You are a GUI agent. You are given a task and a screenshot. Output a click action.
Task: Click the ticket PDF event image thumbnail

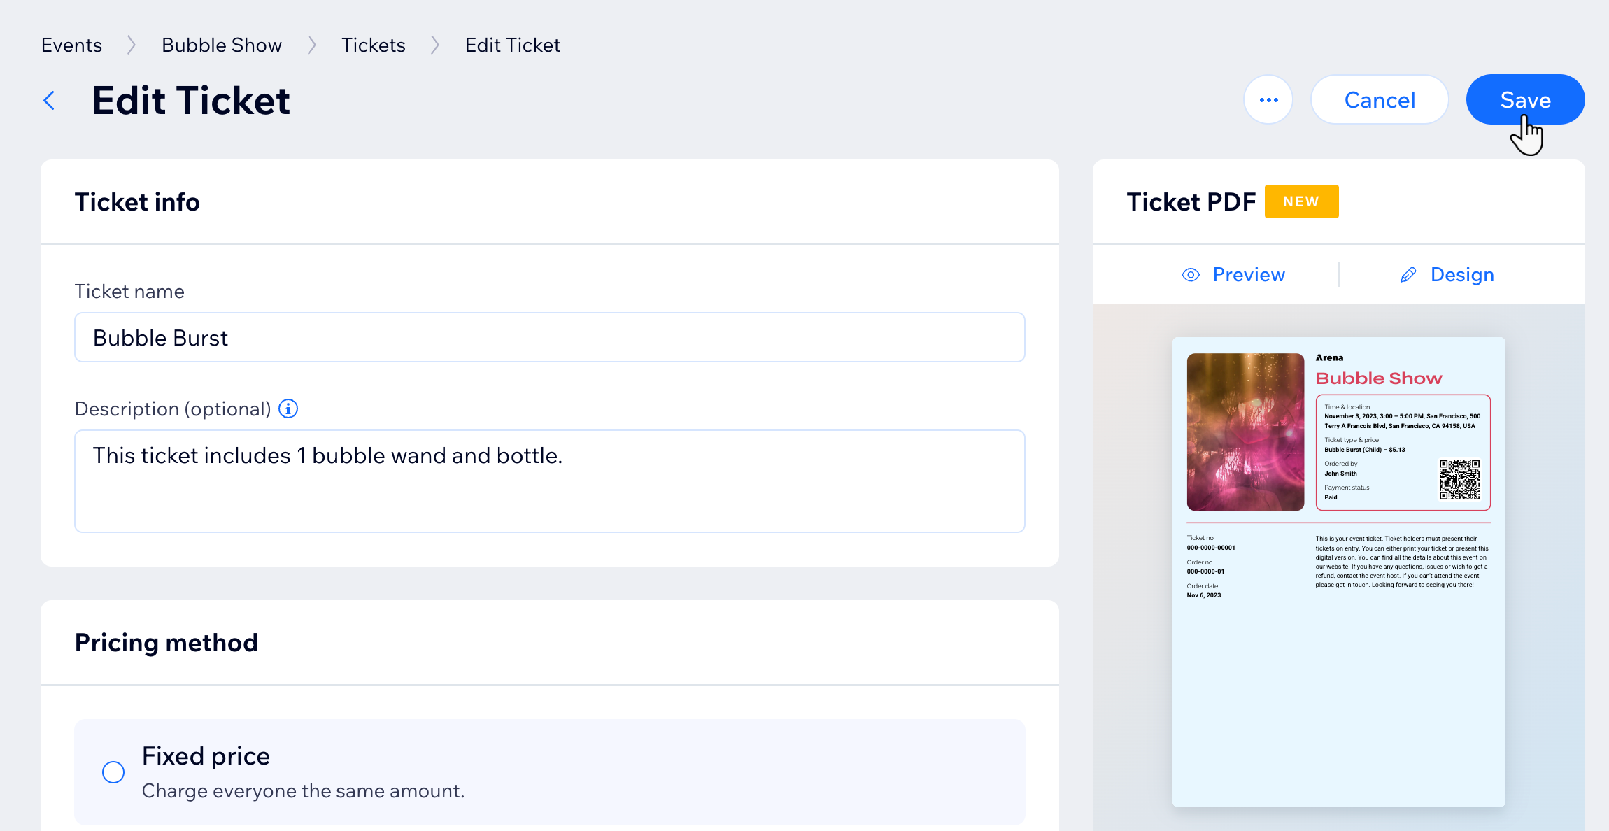coord(1245,432)
